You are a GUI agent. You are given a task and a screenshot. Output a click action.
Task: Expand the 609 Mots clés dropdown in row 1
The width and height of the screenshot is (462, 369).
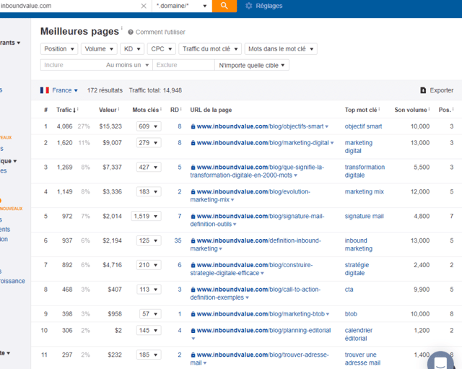[x=148, y=126]
